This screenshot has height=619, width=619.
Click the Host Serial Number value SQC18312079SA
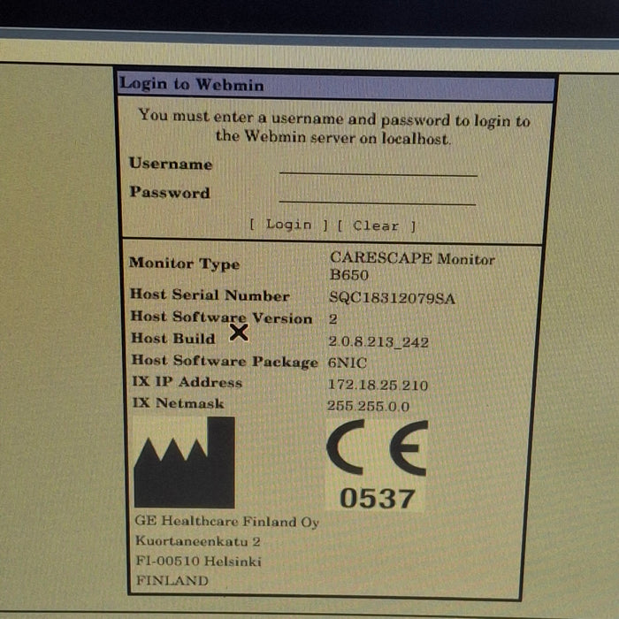point(392,298)
